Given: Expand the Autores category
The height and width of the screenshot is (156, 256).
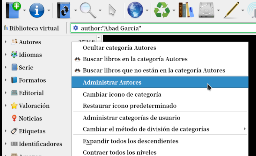Looking at the screenshot, I should [6, 42].
